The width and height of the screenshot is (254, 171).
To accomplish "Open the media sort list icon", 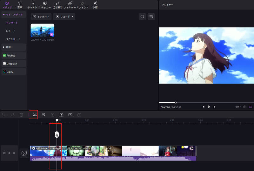I will (x=151, y=17).
